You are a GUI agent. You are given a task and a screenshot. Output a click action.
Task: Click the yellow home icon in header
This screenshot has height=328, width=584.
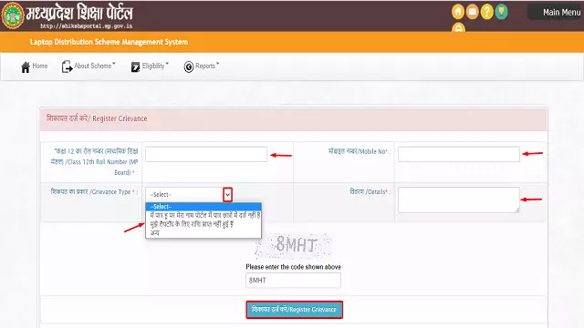[458, 12]
